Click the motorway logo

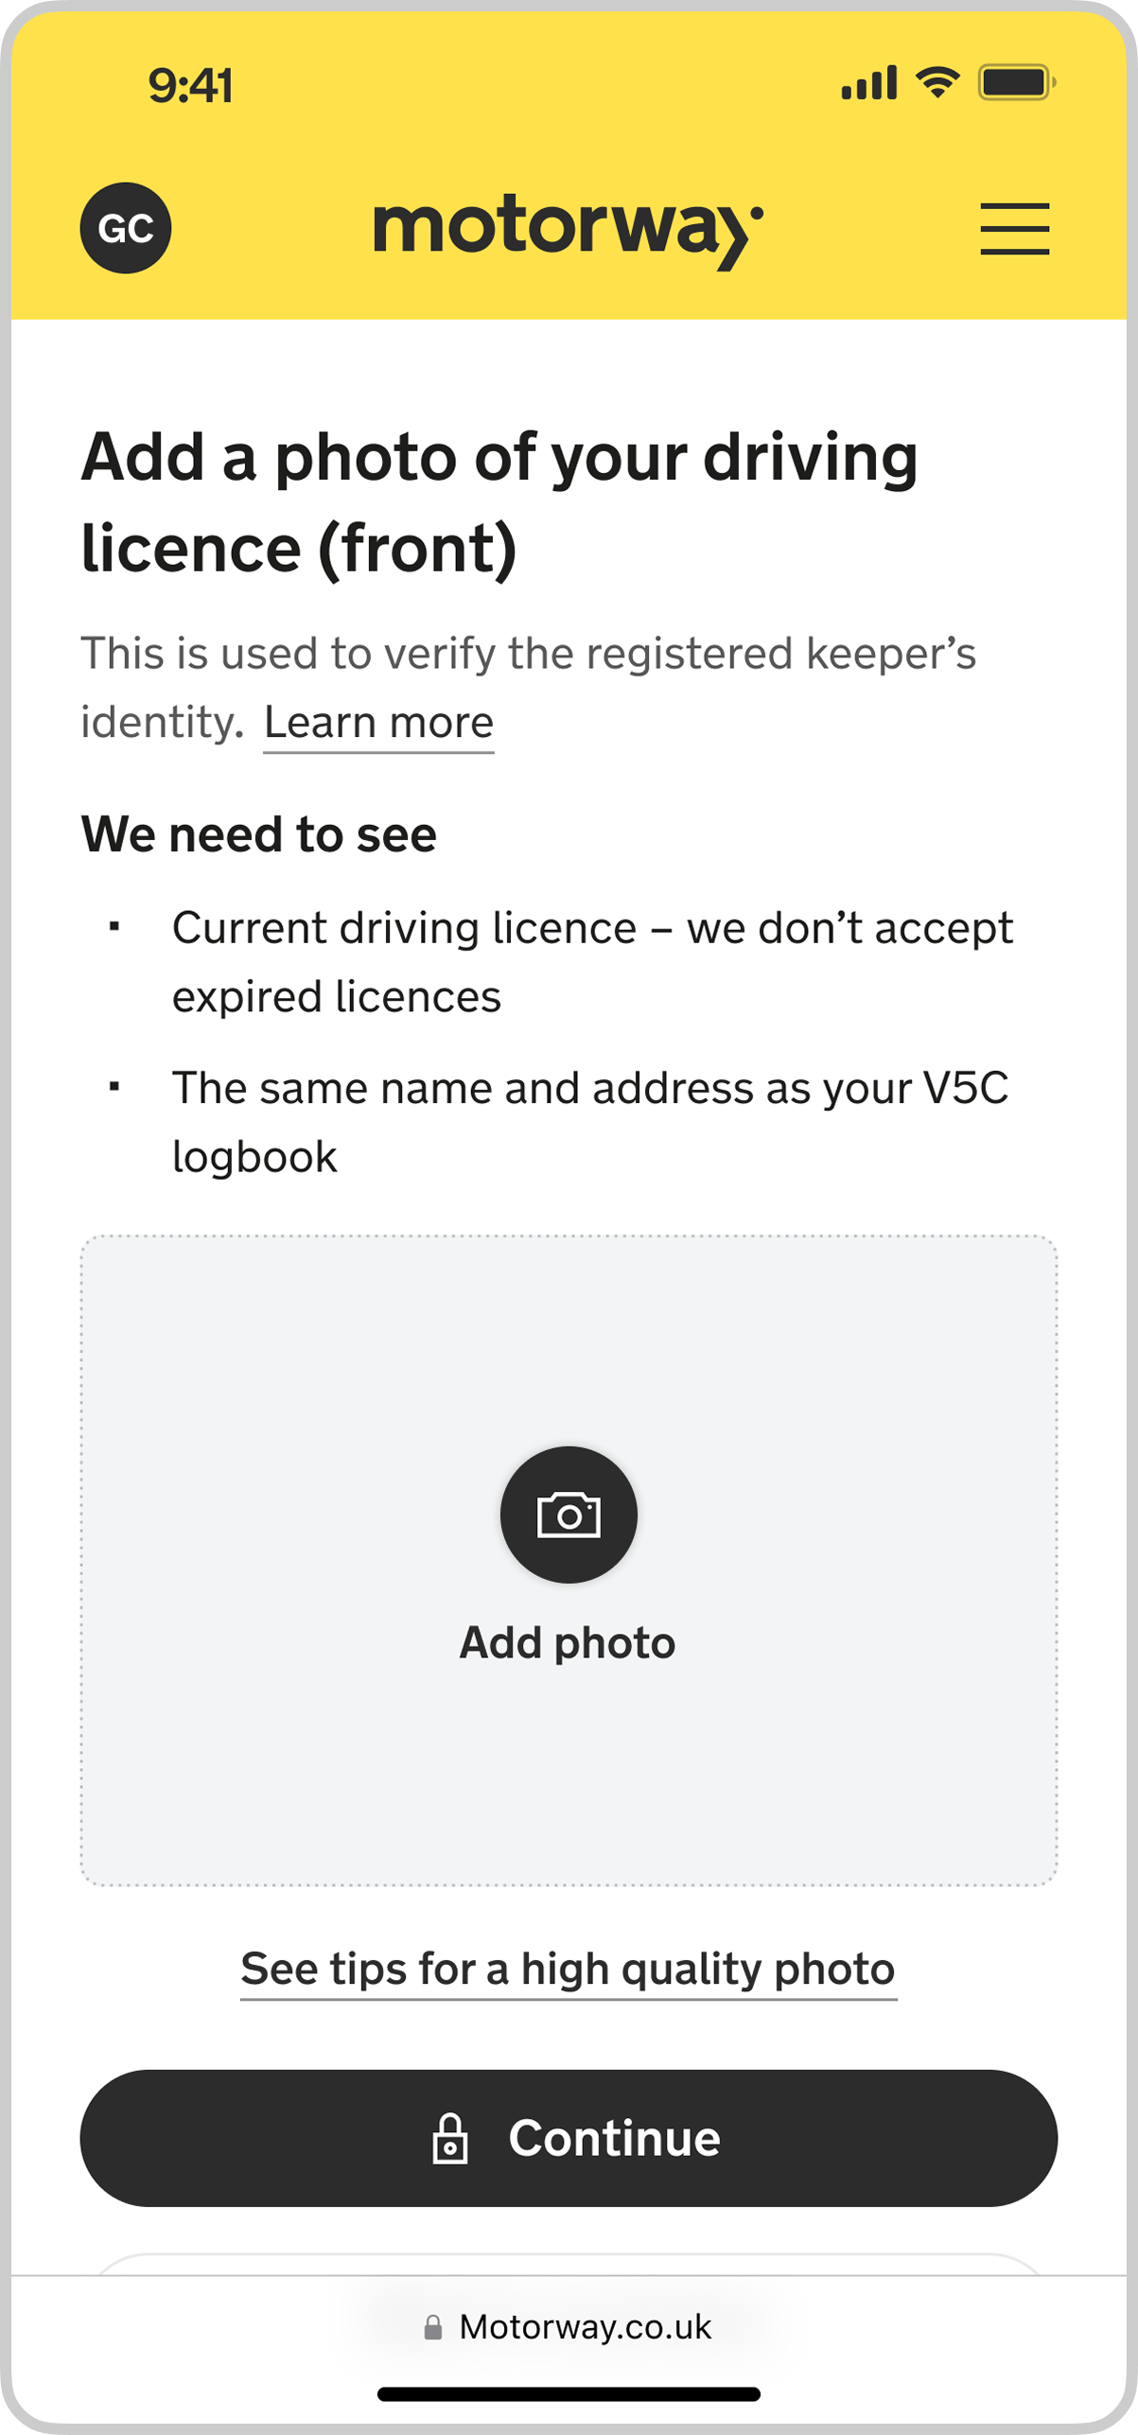[568, 230]
